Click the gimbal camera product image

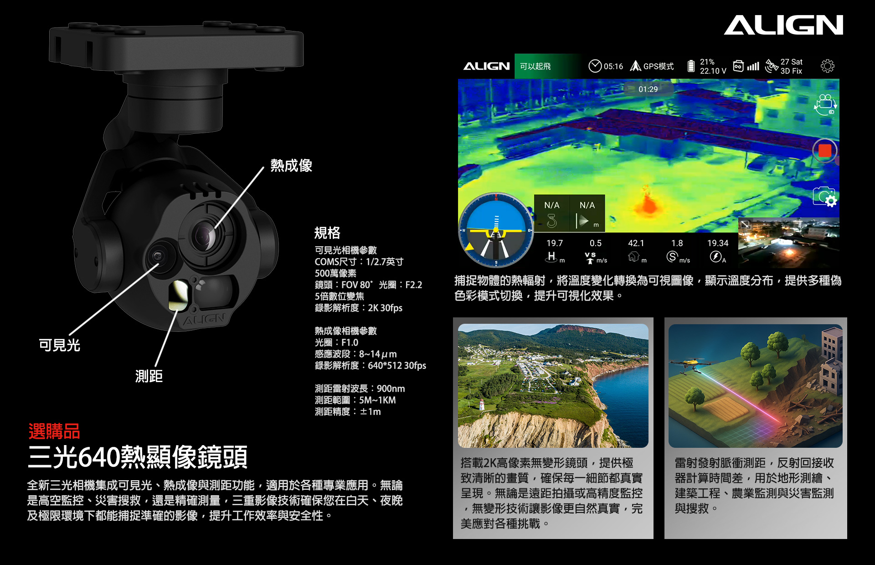pyautogui.click(x=176, y=176)
